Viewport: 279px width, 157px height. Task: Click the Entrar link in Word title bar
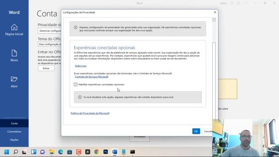click(x=223, y=3)
